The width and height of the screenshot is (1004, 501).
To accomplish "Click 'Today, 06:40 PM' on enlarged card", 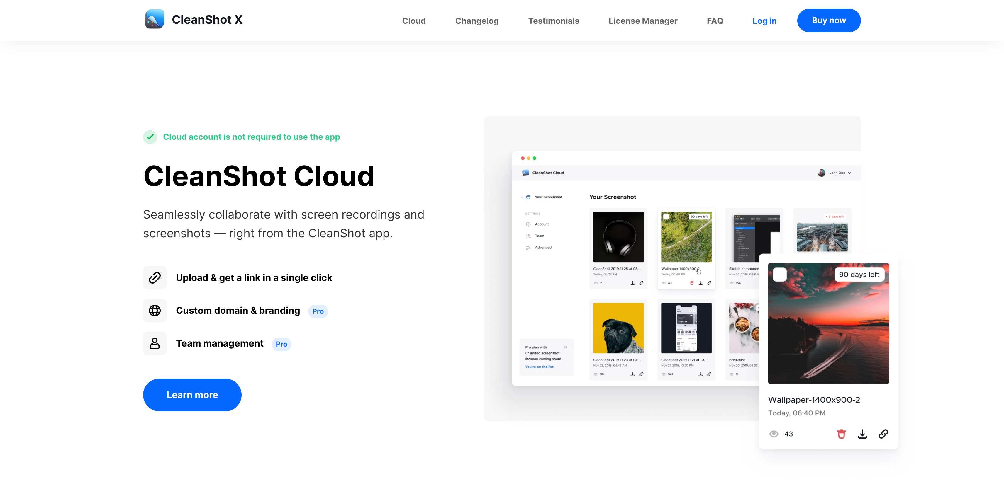I will (x=797, y=413).
